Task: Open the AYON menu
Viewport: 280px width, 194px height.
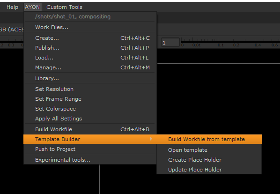Action: 32,7
